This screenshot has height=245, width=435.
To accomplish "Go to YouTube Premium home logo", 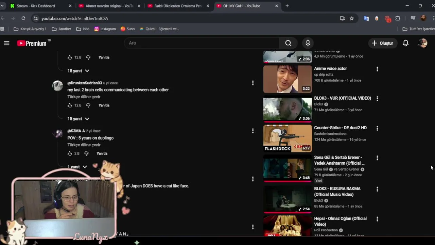I will pyautogui.click(x=32, y=43).
